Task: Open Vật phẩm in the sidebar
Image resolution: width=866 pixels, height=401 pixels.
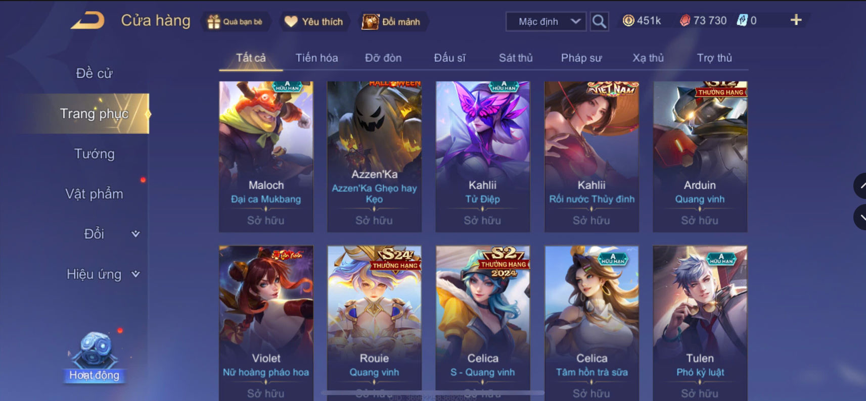Action: coord(95,194)
